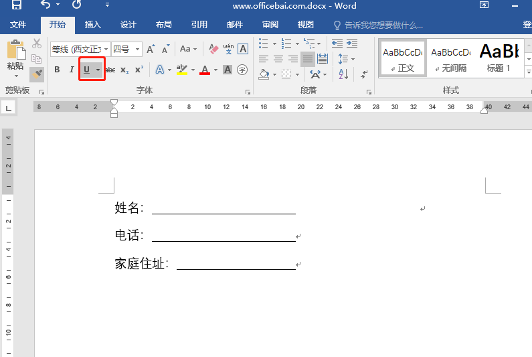Apply character border with boxed A

pos(243,50)
